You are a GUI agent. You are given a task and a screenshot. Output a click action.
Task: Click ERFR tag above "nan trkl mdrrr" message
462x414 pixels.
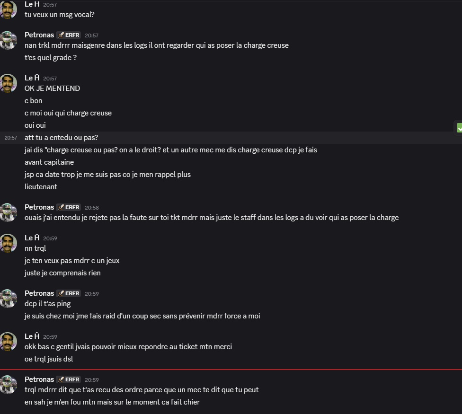[x=69, y=35]
